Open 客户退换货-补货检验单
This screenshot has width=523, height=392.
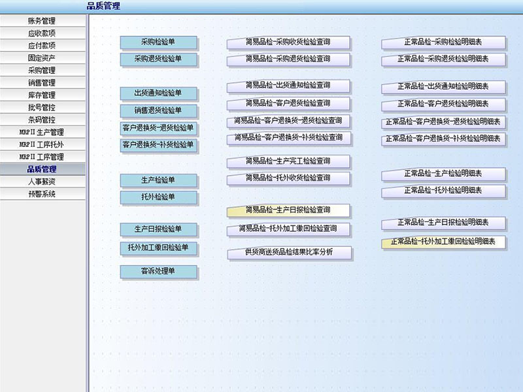point(158,145)
